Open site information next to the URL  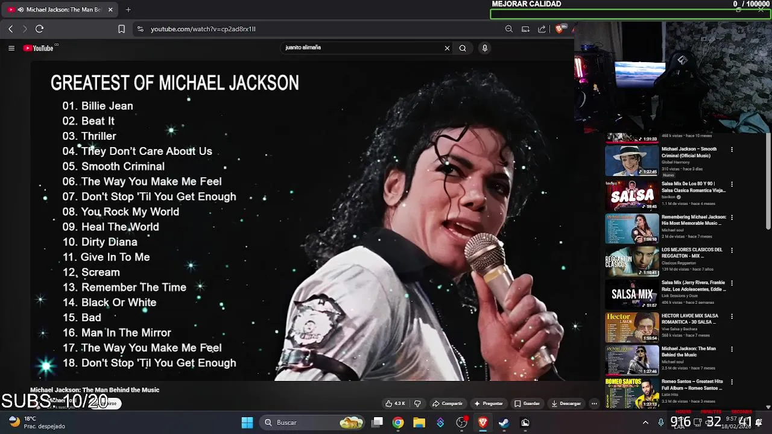[x=141, y=29]
